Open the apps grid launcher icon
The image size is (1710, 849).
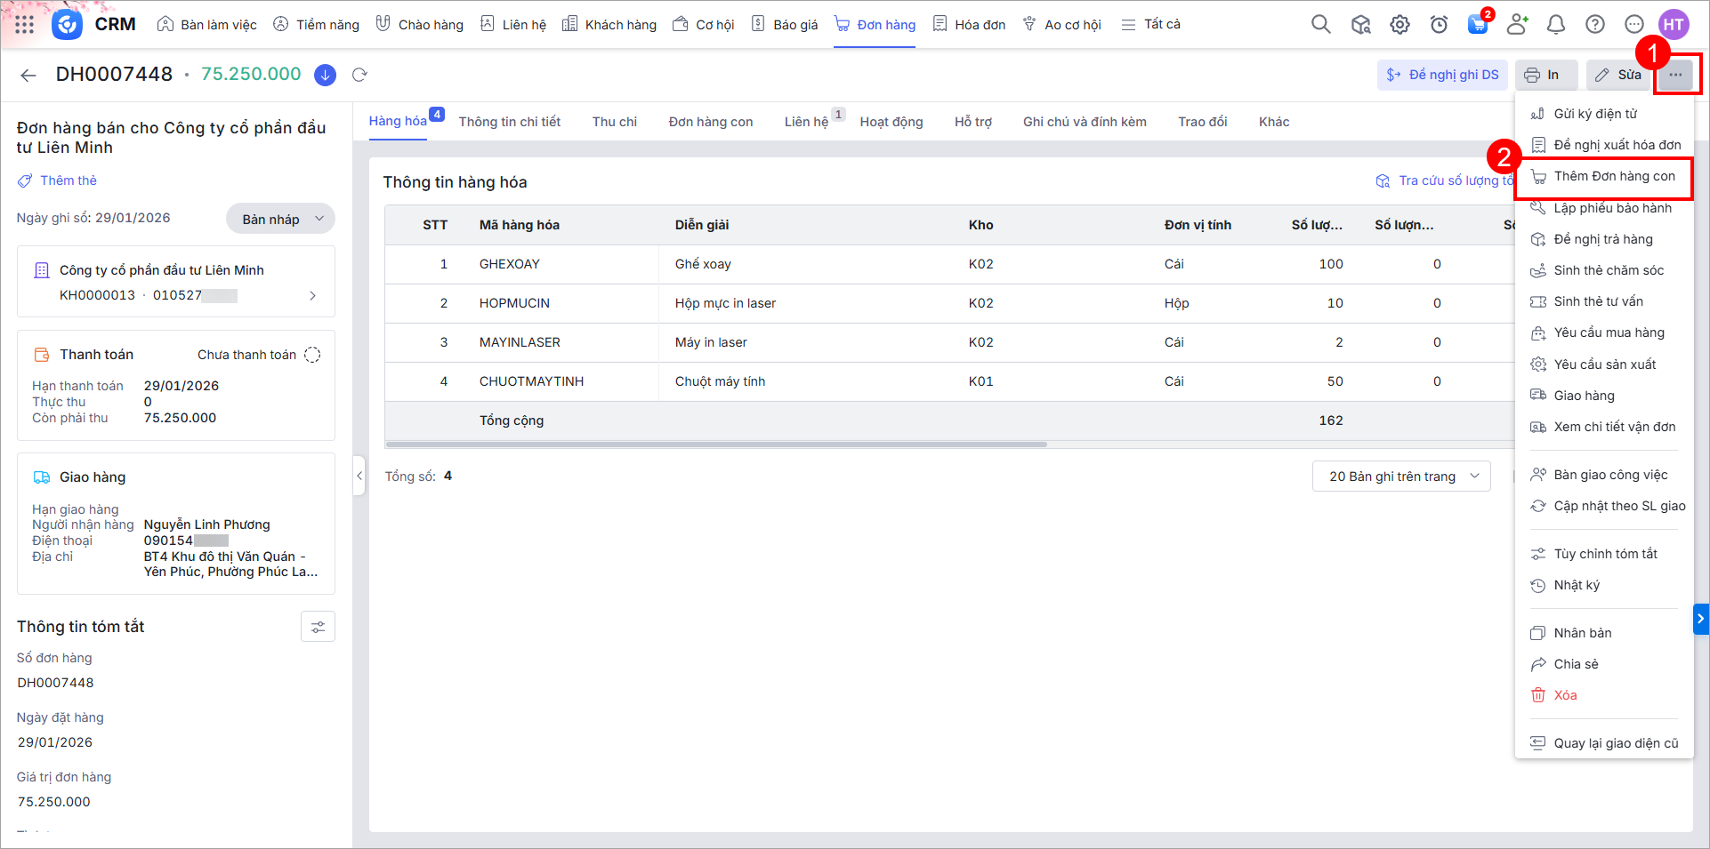(25, 25)
